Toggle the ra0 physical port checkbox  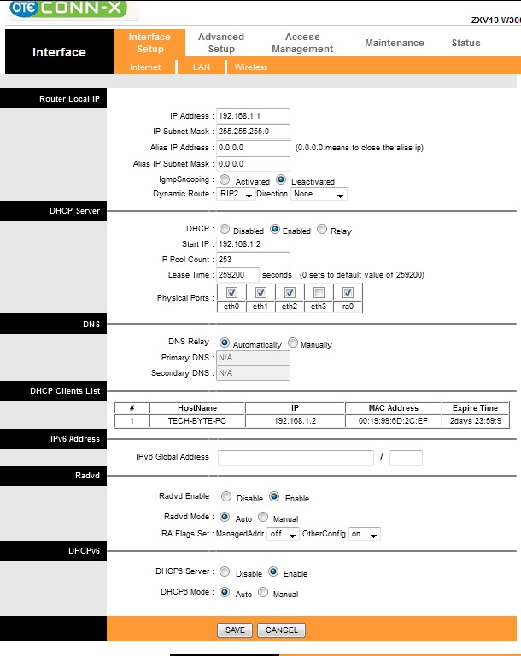click(x=348, y=292)
